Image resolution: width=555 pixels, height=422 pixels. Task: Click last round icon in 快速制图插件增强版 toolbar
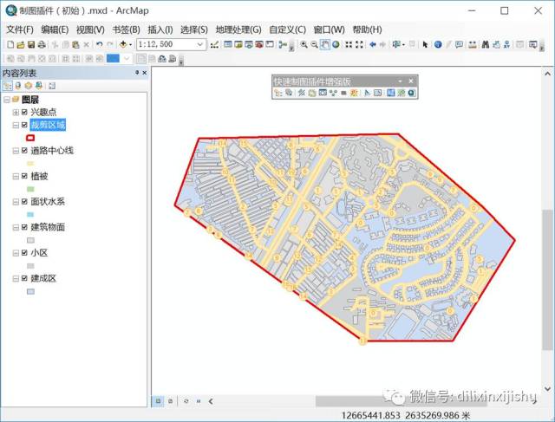coord(411,93)
